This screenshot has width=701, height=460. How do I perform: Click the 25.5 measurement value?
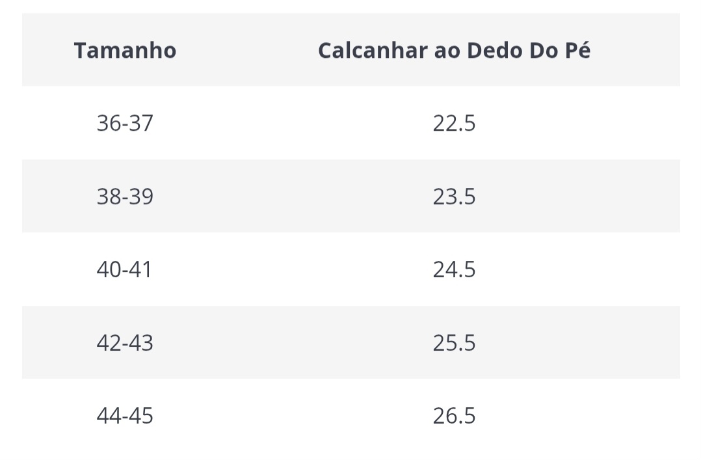[454, 343]
